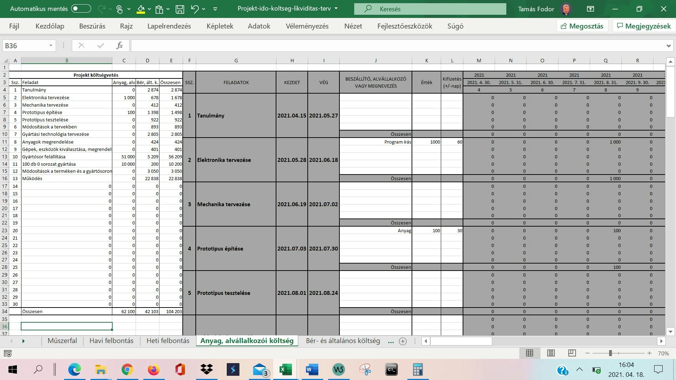Screen dimensions: 676x380
Task: Click the vertical scrollbar down arrow
Action: click(670, 331)
